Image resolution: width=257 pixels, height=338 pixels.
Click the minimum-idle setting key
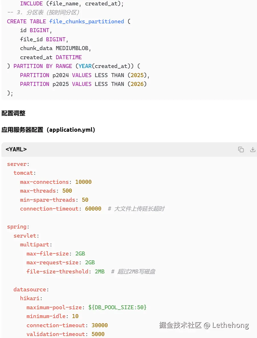pyautogui.click(x=46, y=316)
